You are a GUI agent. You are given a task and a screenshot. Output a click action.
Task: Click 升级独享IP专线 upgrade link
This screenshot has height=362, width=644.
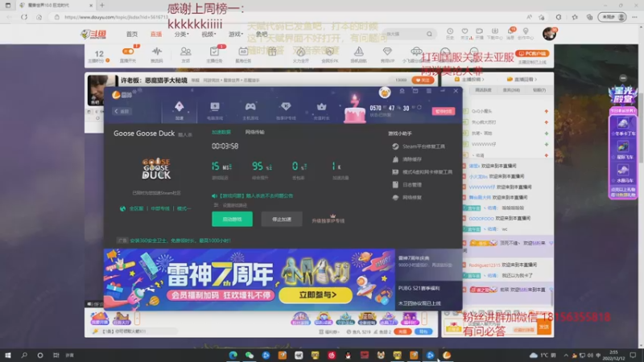pos(328,220)
